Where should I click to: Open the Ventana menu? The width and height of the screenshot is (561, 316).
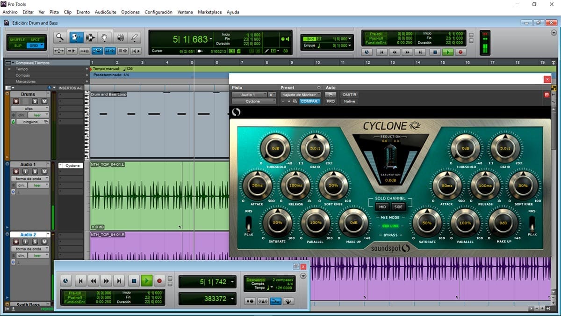185,12
